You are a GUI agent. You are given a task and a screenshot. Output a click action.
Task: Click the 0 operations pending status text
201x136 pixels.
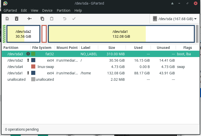(x=22, y=129)
